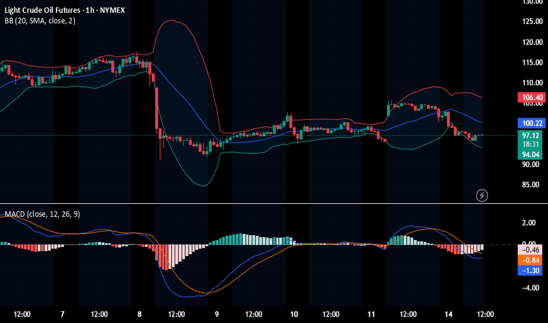Click the blue 100.22 basis price tag
Image resolution: width=548 pixels, height=323 pixels.
coord(531,123)
